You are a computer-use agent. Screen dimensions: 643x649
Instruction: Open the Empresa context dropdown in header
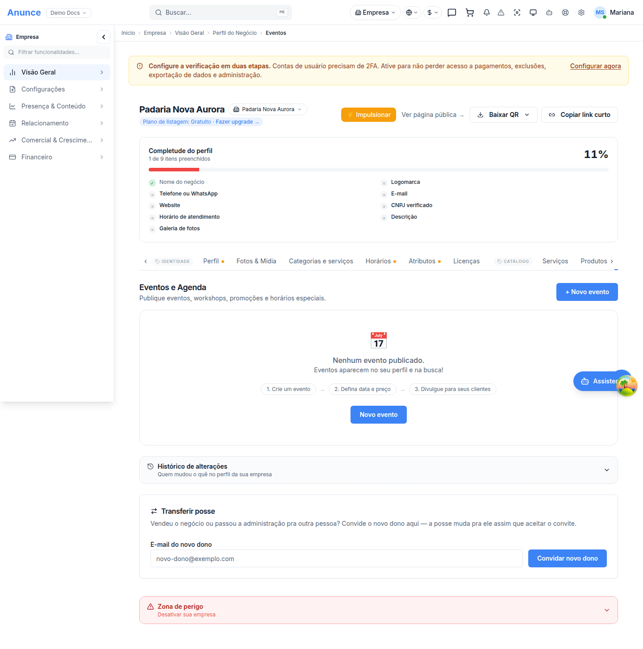376,12
